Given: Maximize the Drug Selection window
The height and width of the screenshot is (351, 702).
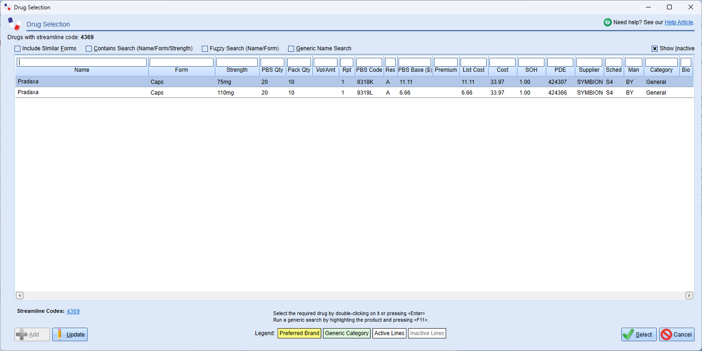Looking at the screenshot, I should tap(669, 7).
